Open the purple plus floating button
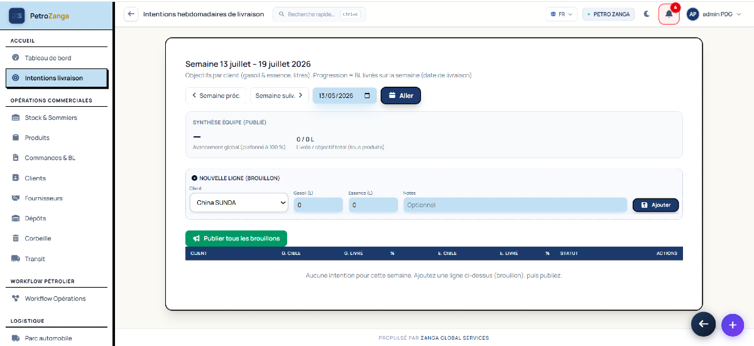The image size is (754, 346). 732,325
